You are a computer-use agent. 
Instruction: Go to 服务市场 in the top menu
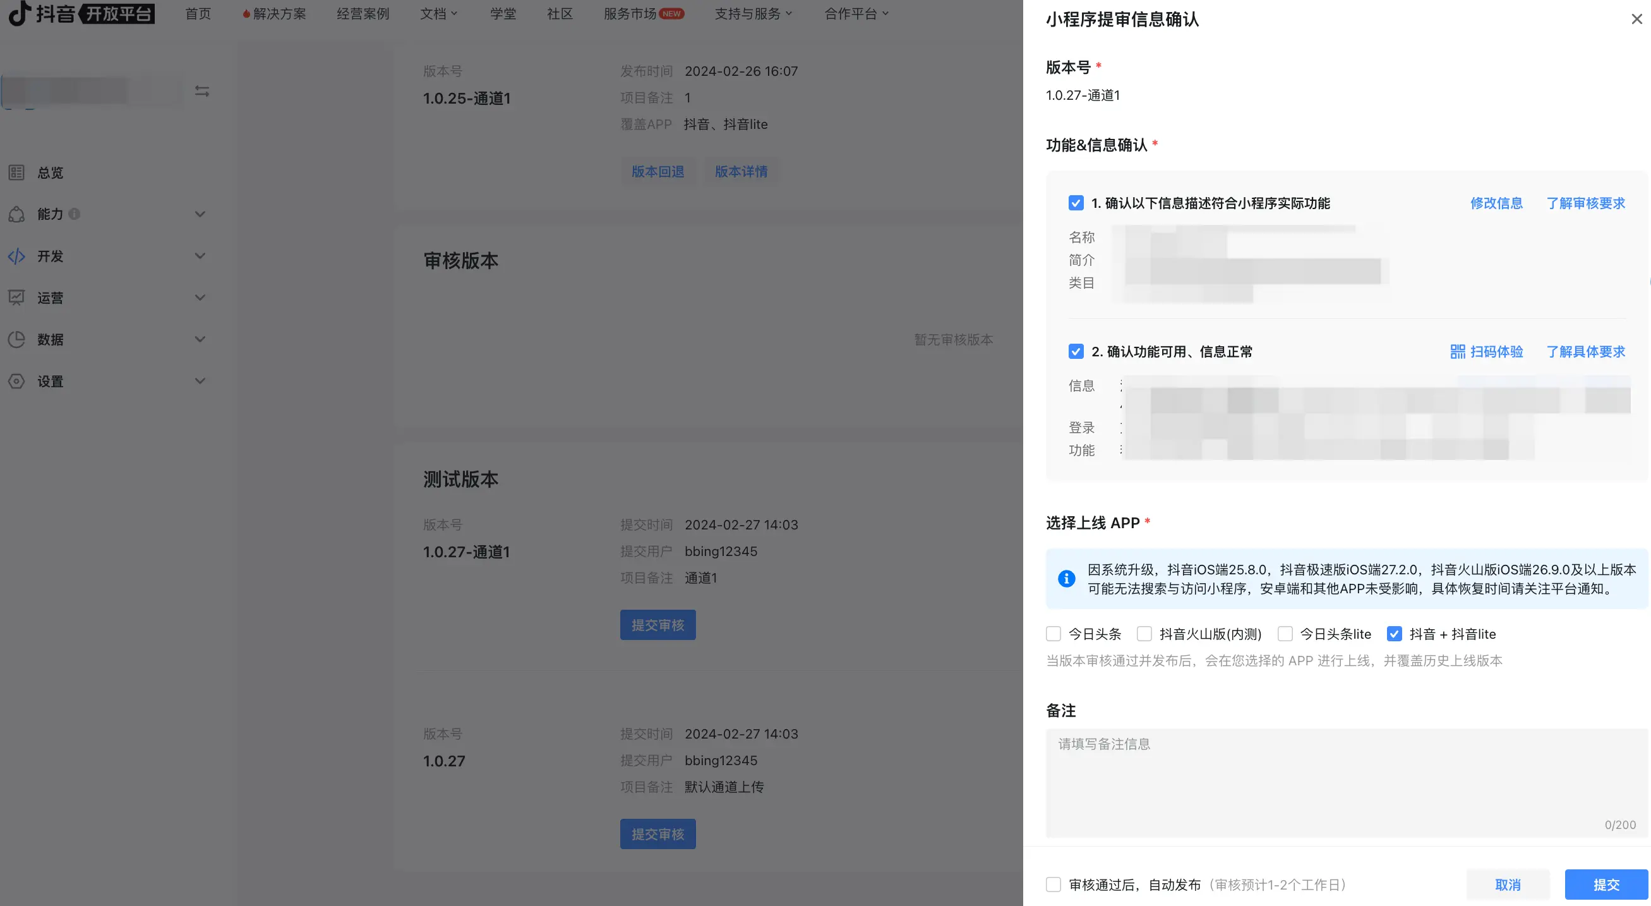tap(630, 13)
